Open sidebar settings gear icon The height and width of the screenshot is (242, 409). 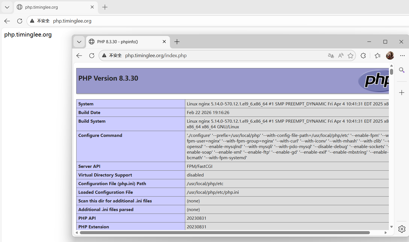click(x=402, y=229)
